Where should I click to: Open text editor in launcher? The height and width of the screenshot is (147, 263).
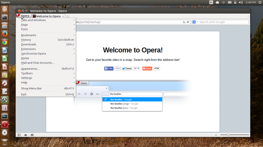pos(5,92)
